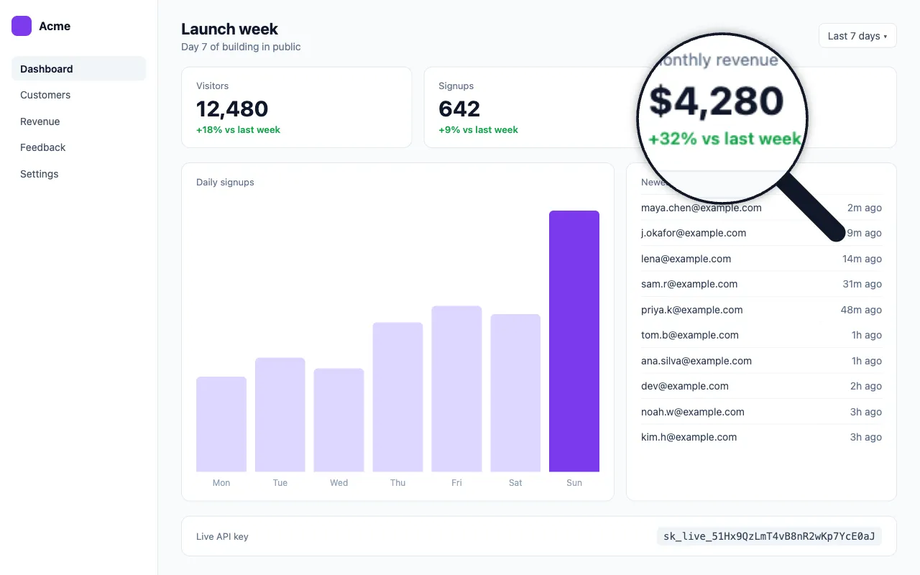Click the 2h ago timestamp
Image resolution: width=920 pixels, height=575 pixels.
[866, 386]
